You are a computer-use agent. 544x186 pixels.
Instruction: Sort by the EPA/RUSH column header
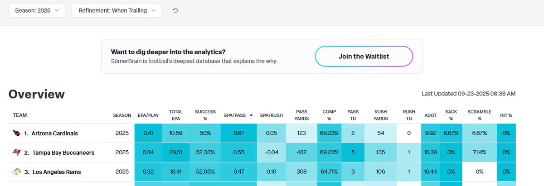click(271, 115)
